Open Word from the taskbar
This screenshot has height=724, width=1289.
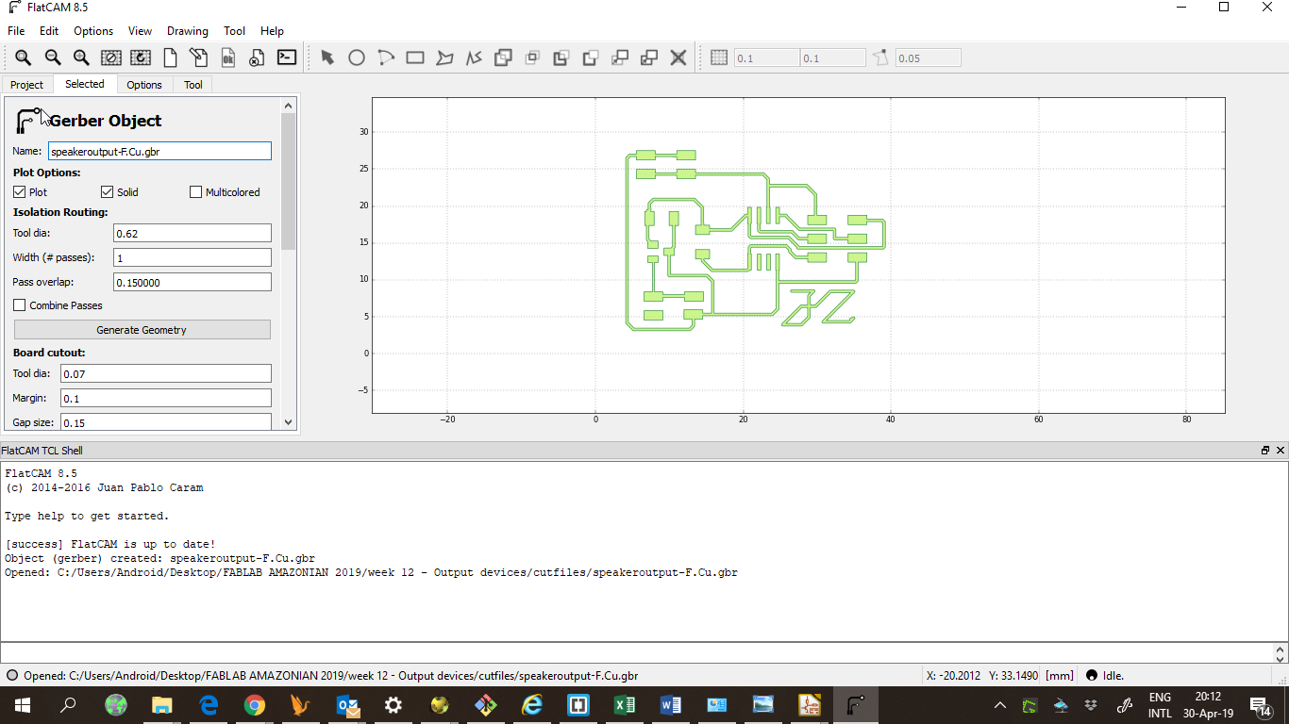(671, 705)
